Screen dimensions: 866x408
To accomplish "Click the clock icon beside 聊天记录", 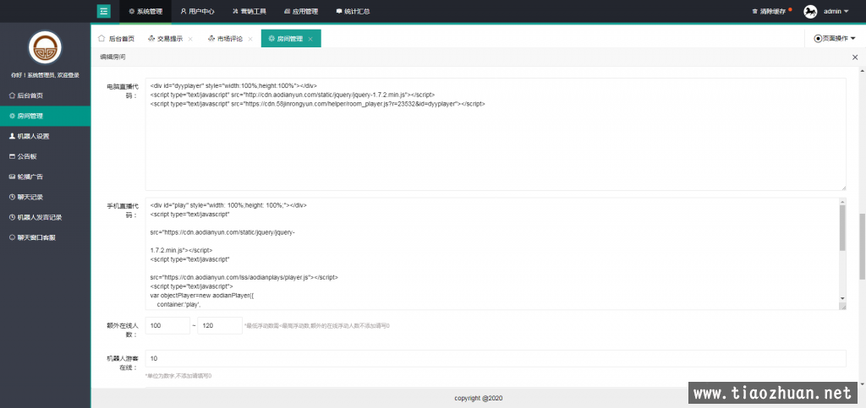I will coord(12,197).
